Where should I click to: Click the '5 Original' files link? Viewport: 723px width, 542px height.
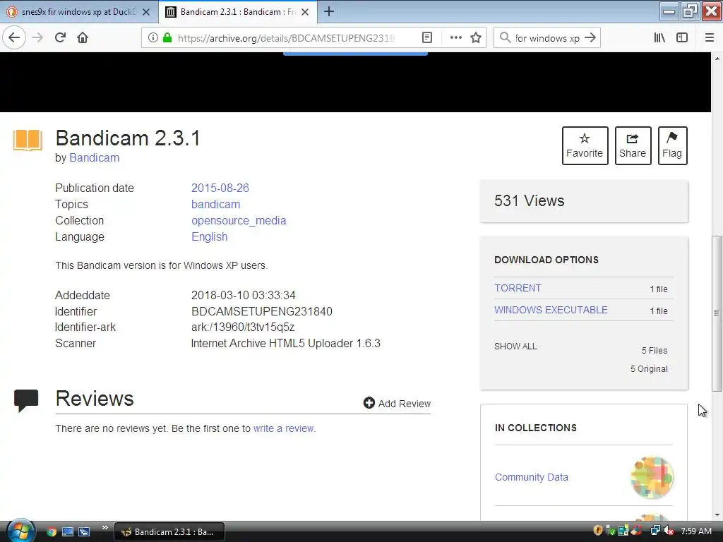click(649, 368)
